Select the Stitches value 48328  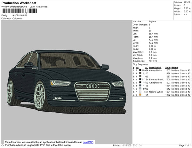pos(187,2)
